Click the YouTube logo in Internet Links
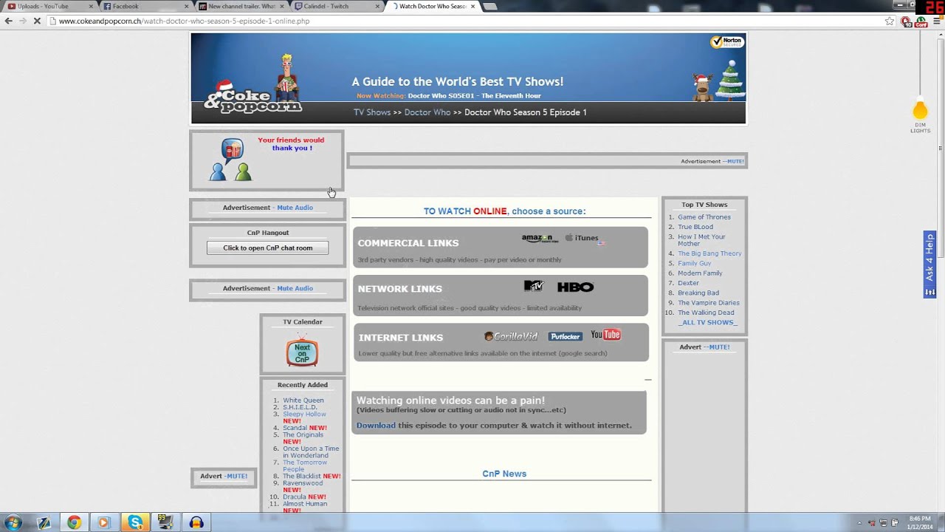945x532 pixels. tap(605, 335)
